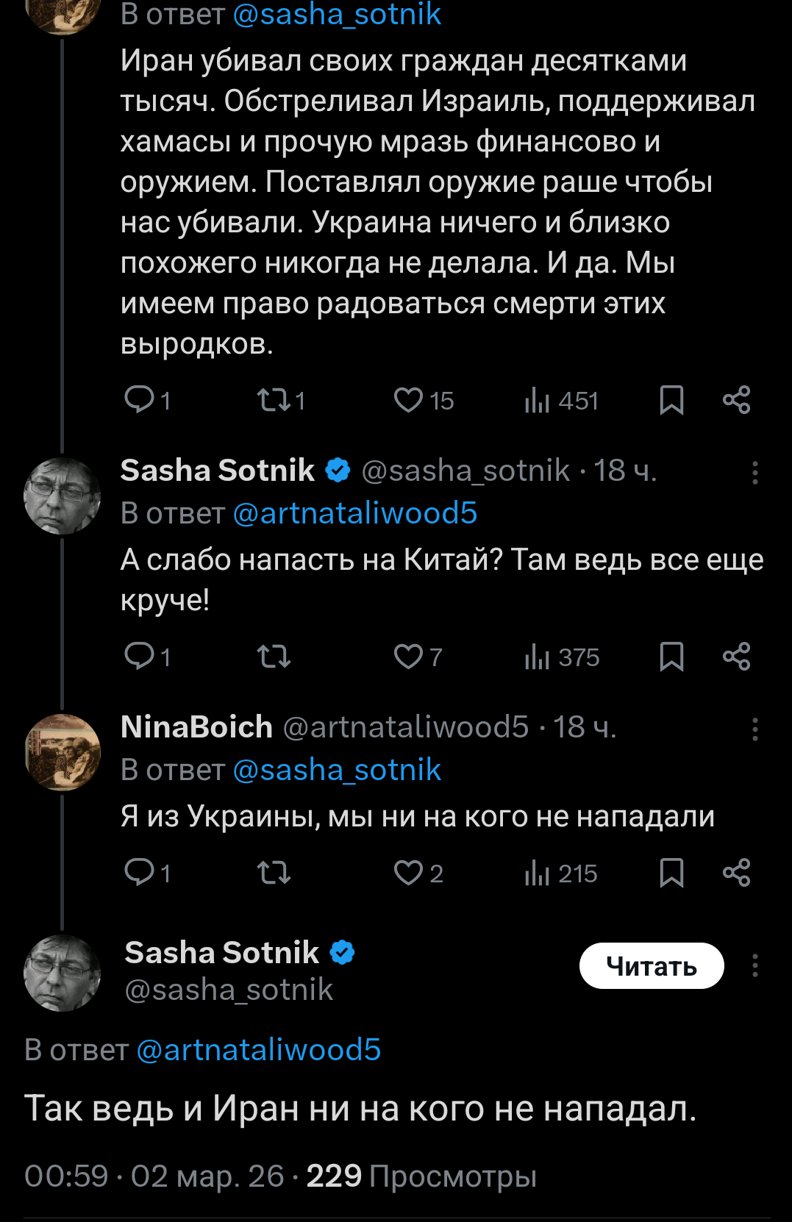Open three-dot menu on the 'А слабо напасть на Китай' tweet
The image size is (792, 1222).
point(754,473)
